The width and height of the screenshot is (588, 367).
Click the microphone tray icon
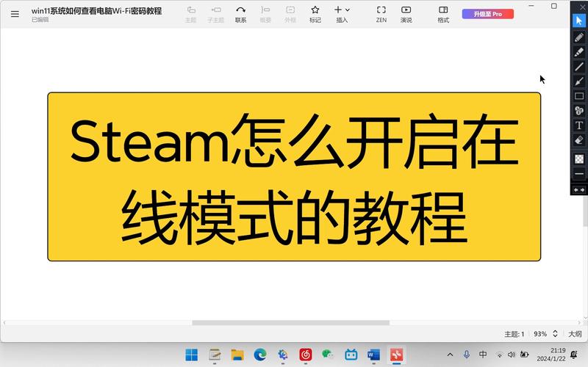(467, 355)
